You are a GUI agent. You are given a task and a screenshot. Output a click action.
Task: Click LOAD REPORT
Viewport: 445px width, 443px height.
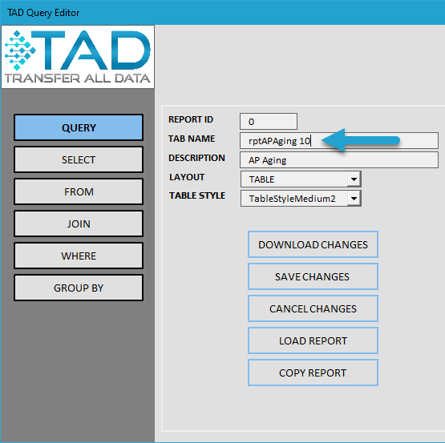pyautogui.click(x=313, y=340)
